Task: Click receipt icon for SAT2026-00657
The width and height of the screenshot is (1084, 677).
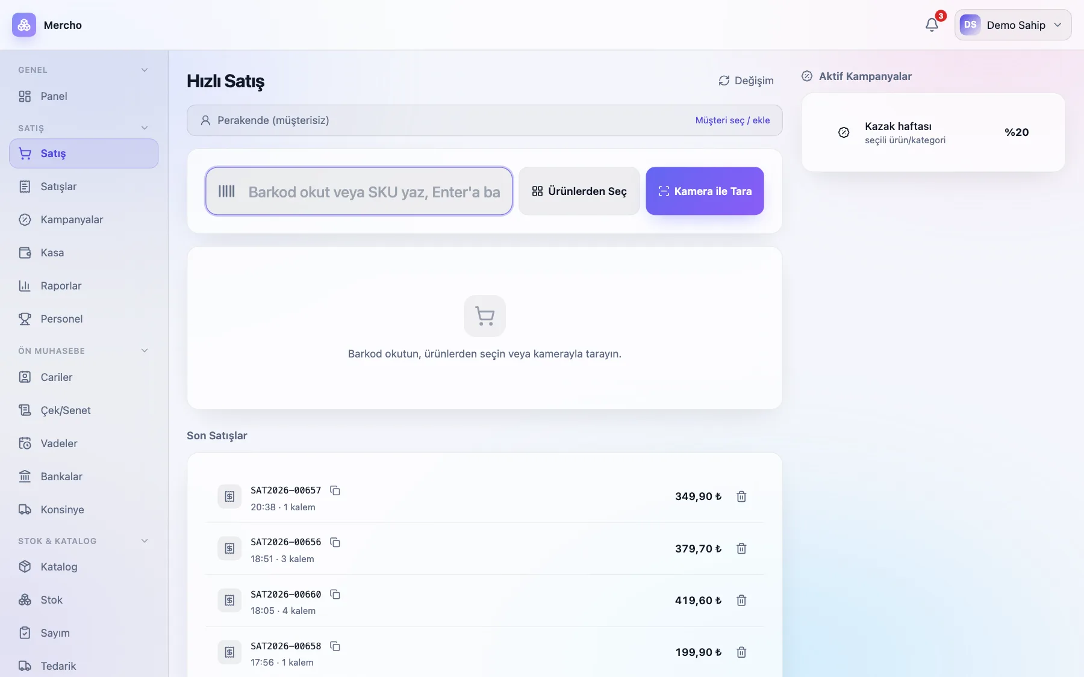Action: pos(229,496)
